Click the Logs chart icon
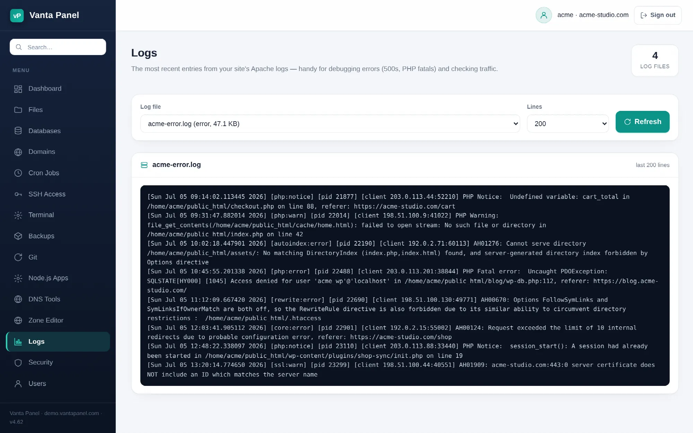Screen dimensions: 693x433 pyautogui.click(x=18, y=342)
